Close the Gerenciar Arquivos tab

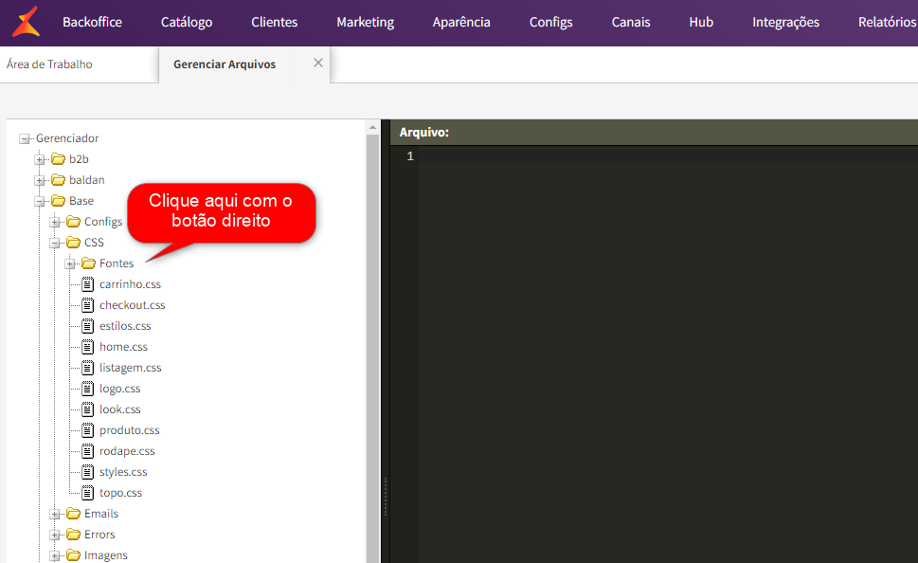pyautogui.click(x=318, y=63)
